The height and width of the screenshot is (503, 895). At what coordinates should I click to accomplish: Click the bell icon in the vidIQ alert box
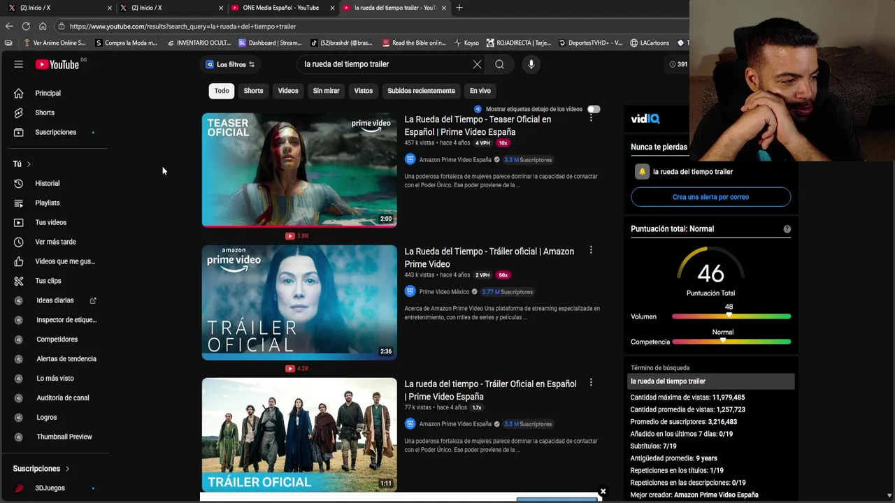click(x=642, y=172)
